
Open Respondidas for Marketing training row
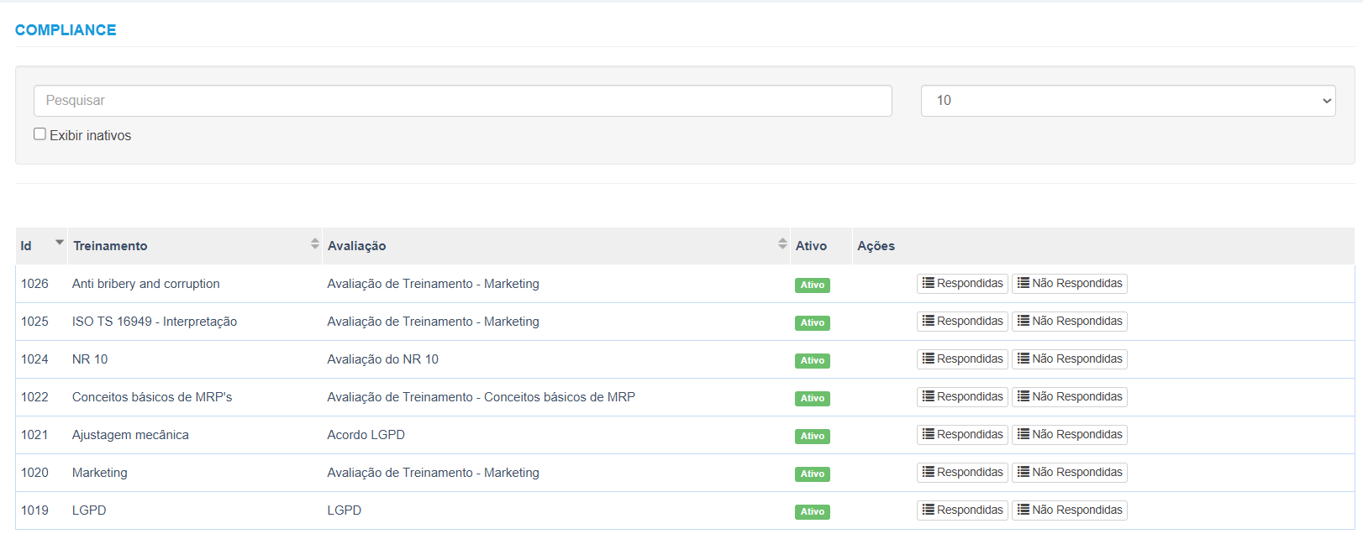[x=962, y=472]
